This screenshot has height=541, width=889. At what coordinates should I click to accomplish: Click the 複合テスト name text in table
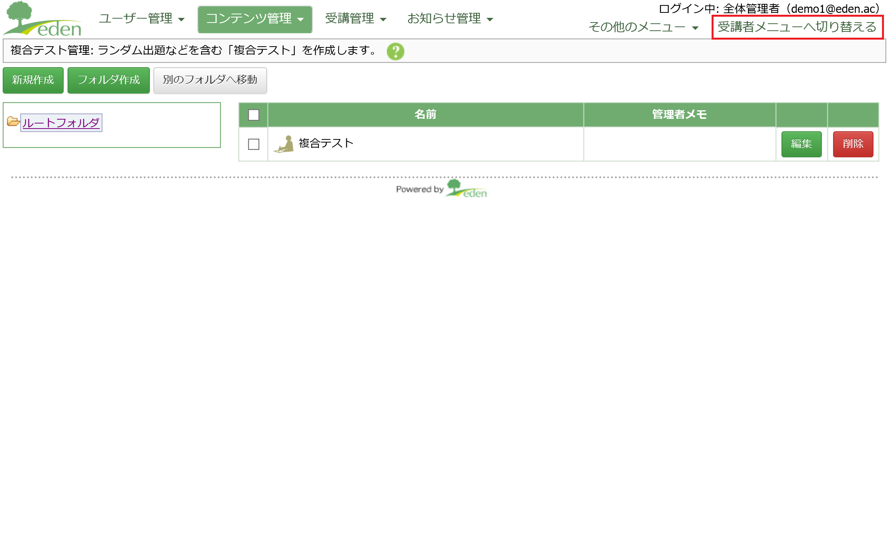(x=326, y=143)
